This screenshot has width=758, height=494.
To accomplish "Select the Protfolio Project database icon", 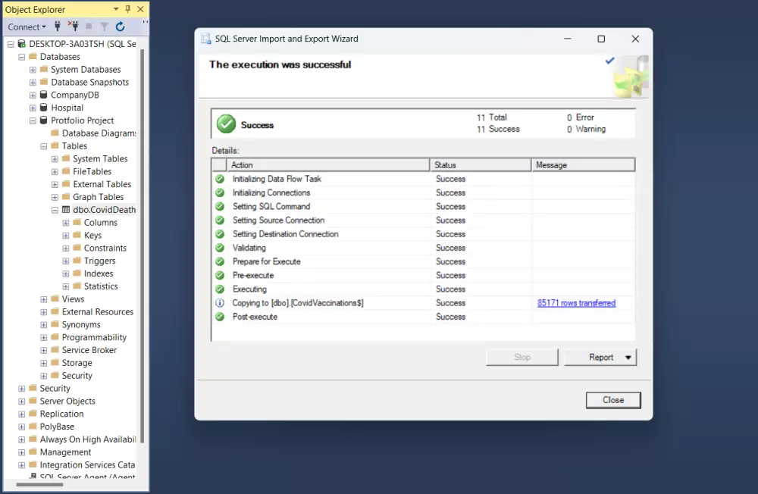I will [43, 120].
